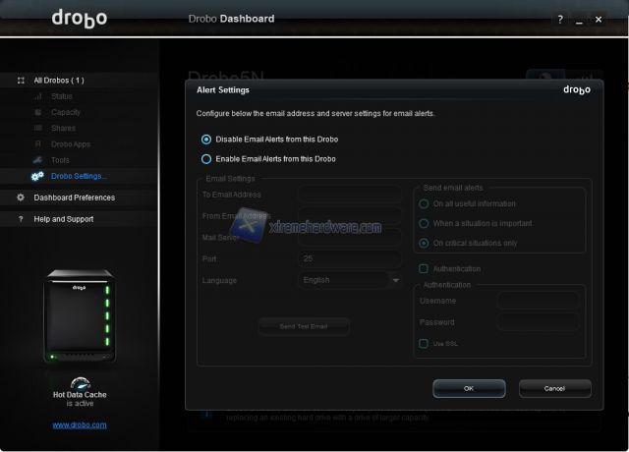Click the Capacity icon in sidebar
The height and width of the screenshot is (452, 629).
(x=37, y=112)
